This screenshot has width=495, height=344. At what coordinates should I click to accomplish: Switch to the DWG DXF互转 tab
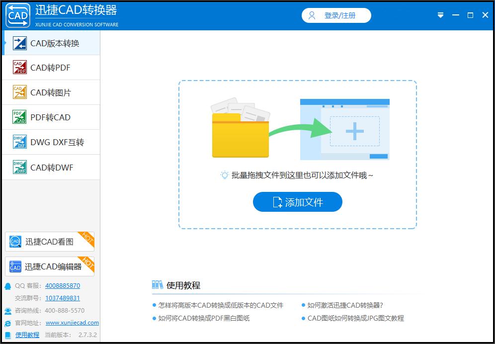point(18,142)
